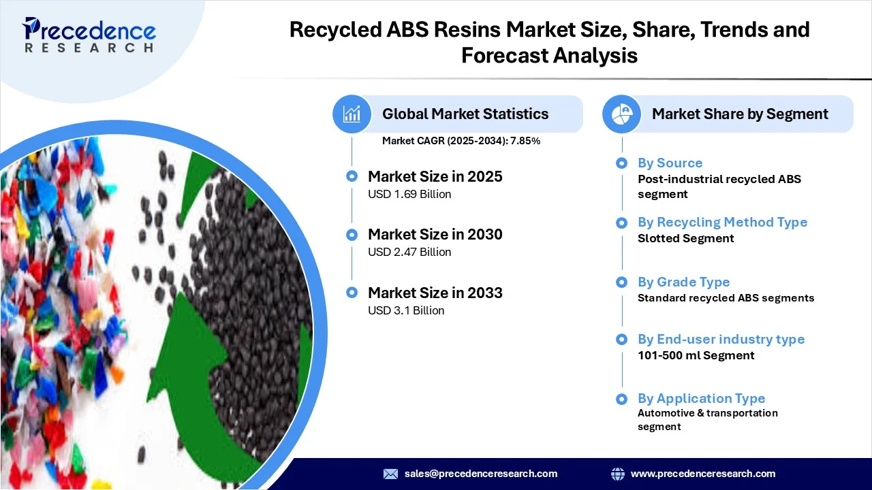The image size is (872, 490).
Task: Select the By End-user industry type bullet
Action: 621,339
